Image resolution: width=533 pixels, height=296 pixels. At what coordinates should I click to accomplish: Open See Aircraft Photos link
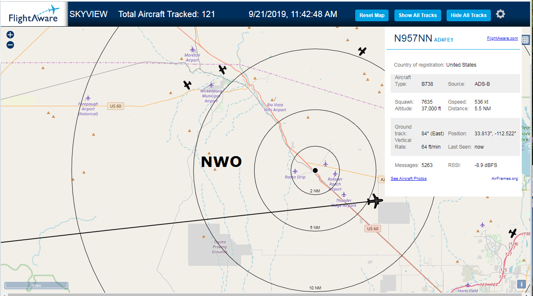pyautogui.click(x=409, y=179)
